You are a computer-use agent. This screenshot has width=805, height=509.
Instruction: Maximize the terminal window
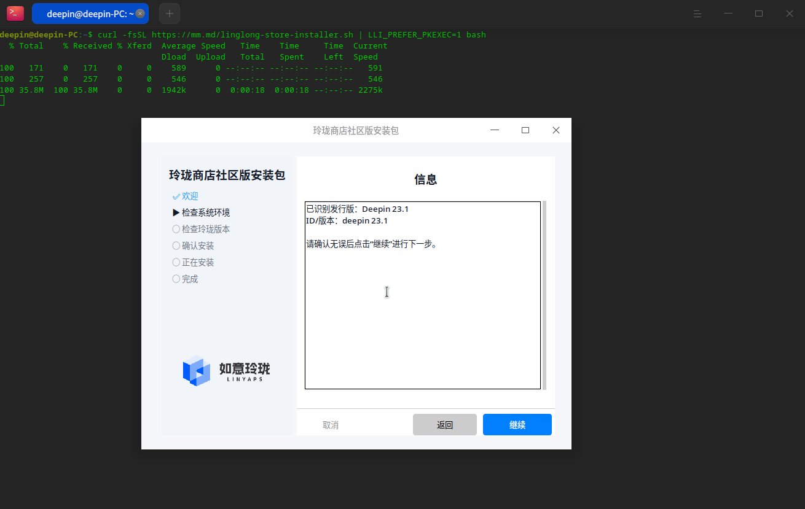pos(759,14)
